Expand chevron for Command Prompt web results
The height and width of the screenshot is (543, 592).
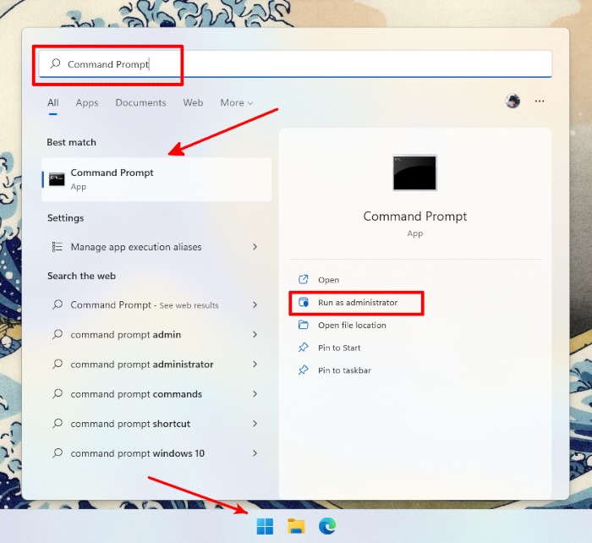pos(255,304)
